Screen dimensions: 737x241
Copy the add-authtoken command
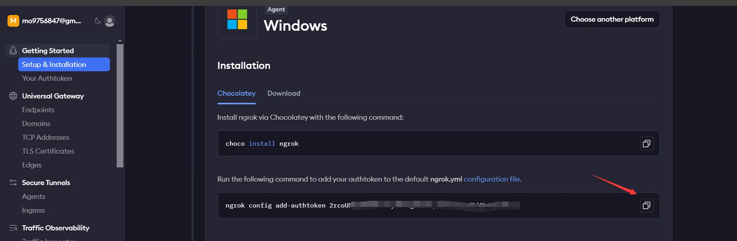pyautogui.click(x=646, y=205)
